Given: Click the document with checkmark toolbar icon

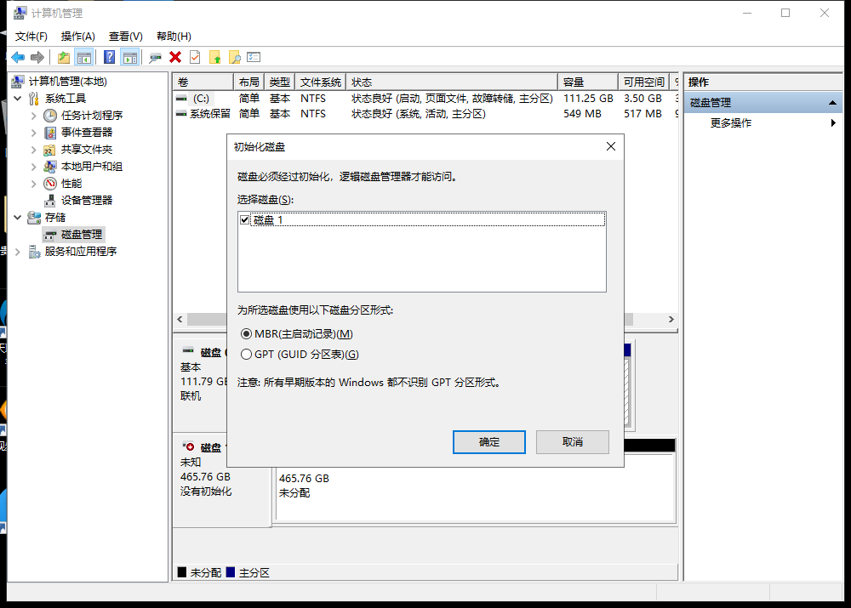Looking at the screenshot, I should [195, 57].
